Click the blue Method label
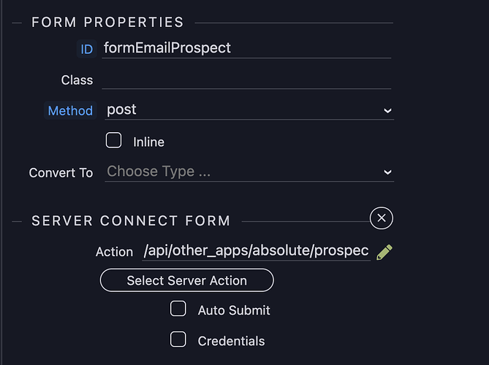The image size is (489, 365). pyautogui.click(x=70, y=111)
